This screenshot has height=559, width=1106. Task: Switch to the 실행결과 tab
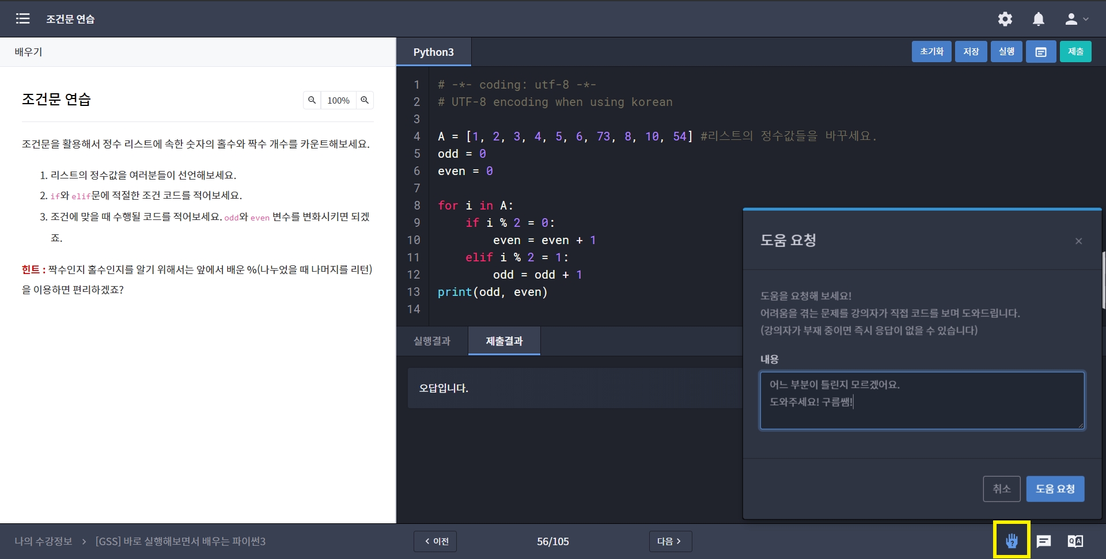point(431,341)
